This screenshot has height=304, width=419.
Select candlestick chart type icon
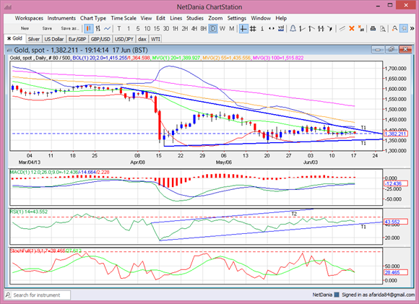tap(89, 29)
